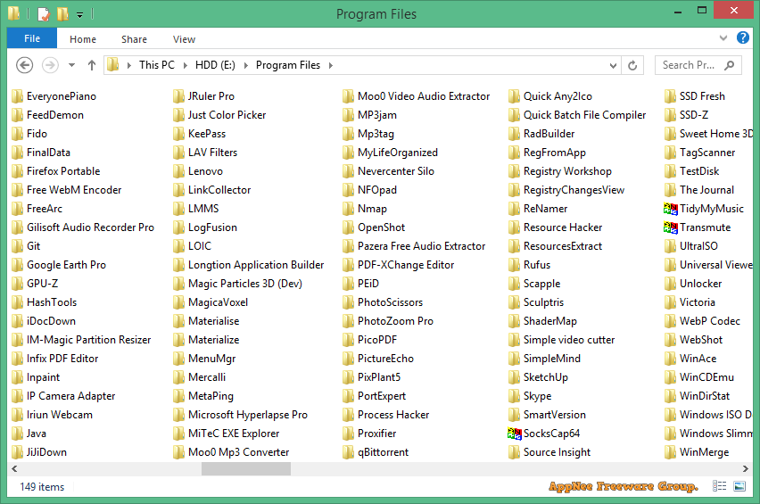This screenshot has width=760, height=504.
Task: Select the Git folder icon
Action: [18, 246]
